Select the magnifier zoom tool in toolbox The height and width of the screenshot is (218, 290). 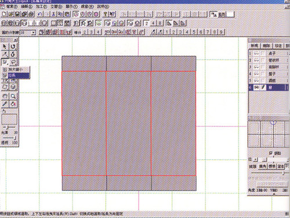[x=13, y=97]
